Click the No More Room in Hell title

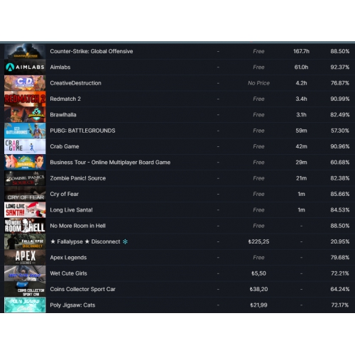77,226
